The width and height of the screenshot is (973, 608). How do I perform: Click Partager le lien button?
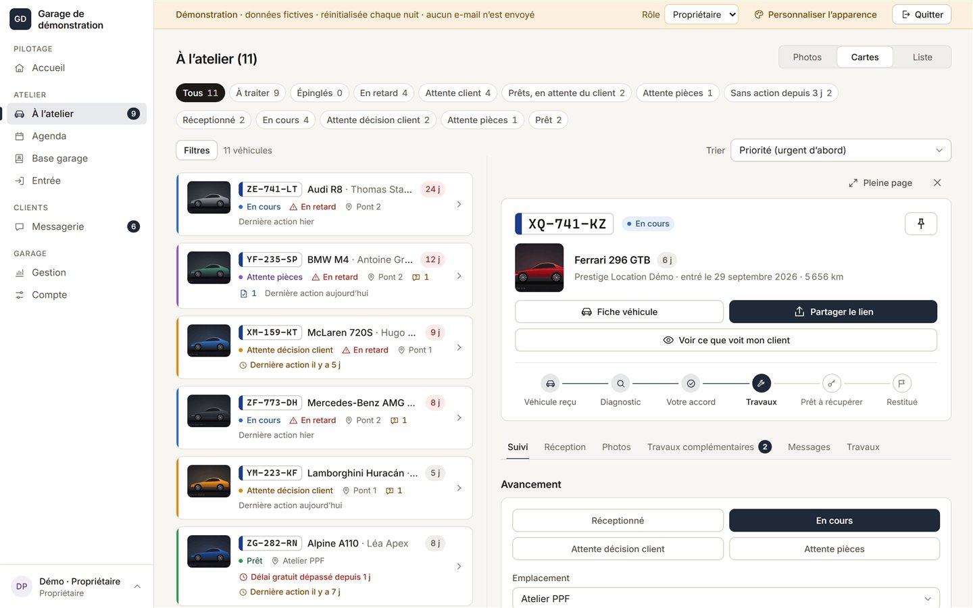pos(833,311)
